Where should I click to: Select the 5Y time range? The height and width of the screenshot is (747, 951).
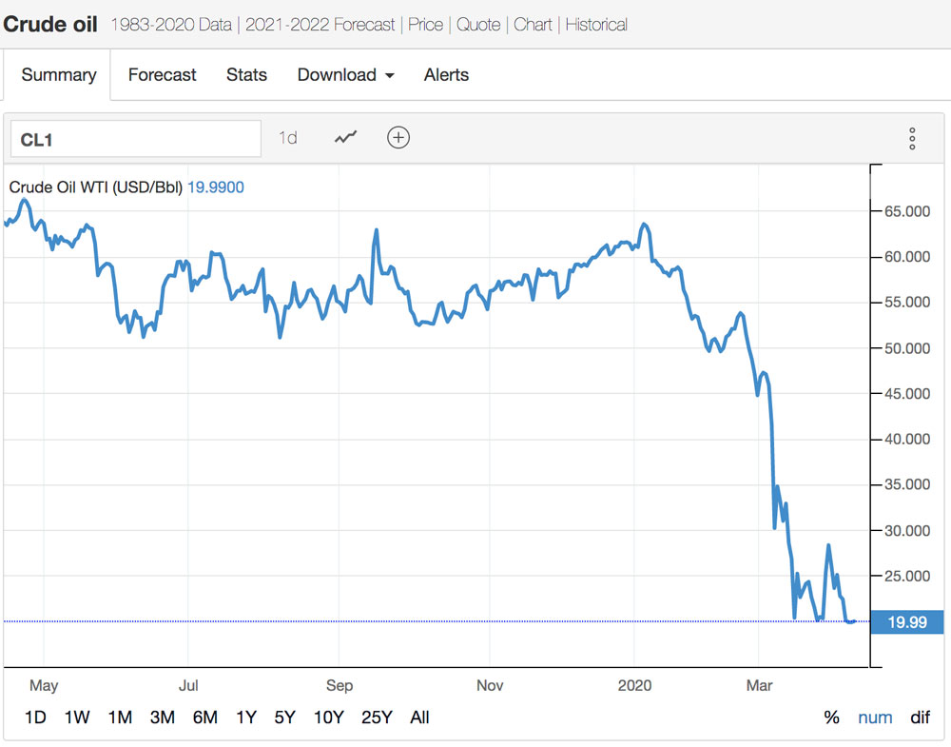[x=284, y=718]
